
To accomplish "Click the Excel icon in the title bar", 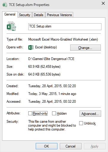I will 5,4.
